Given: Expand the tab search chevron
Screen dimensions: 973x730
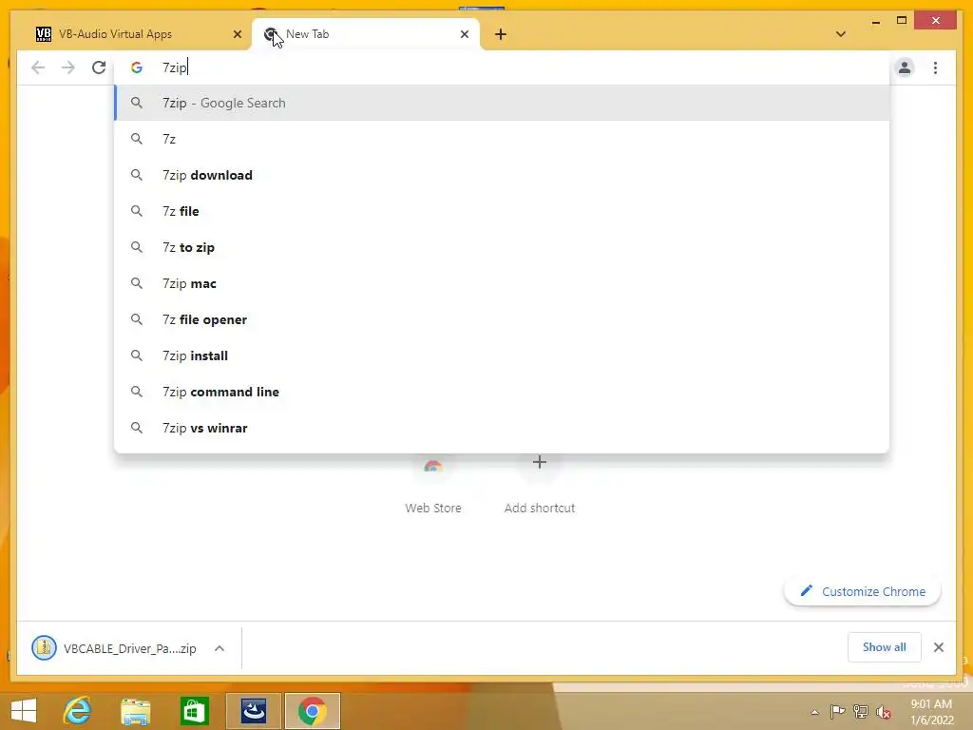Looking at the screenshot, I should point(841,34).
